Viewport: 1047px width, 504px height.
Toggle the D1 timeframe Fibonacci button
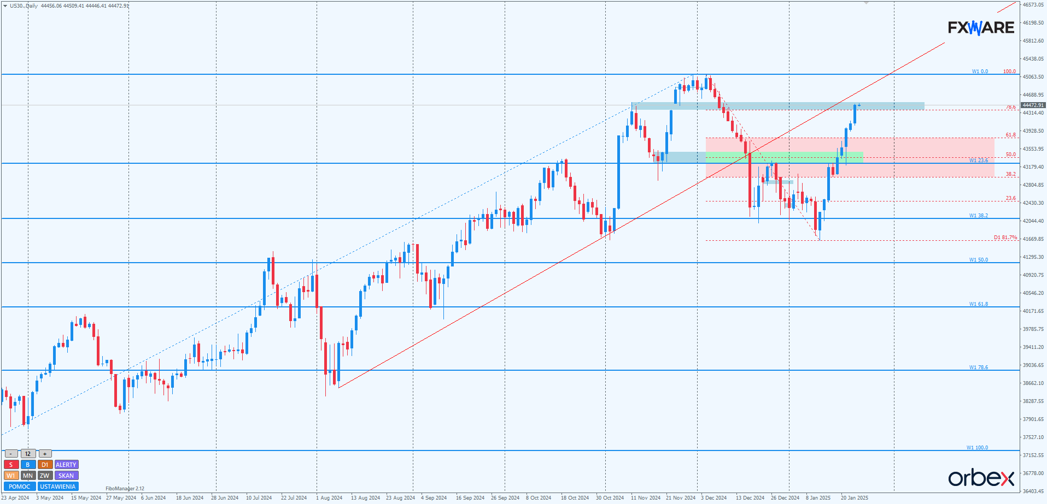point(45,465)
